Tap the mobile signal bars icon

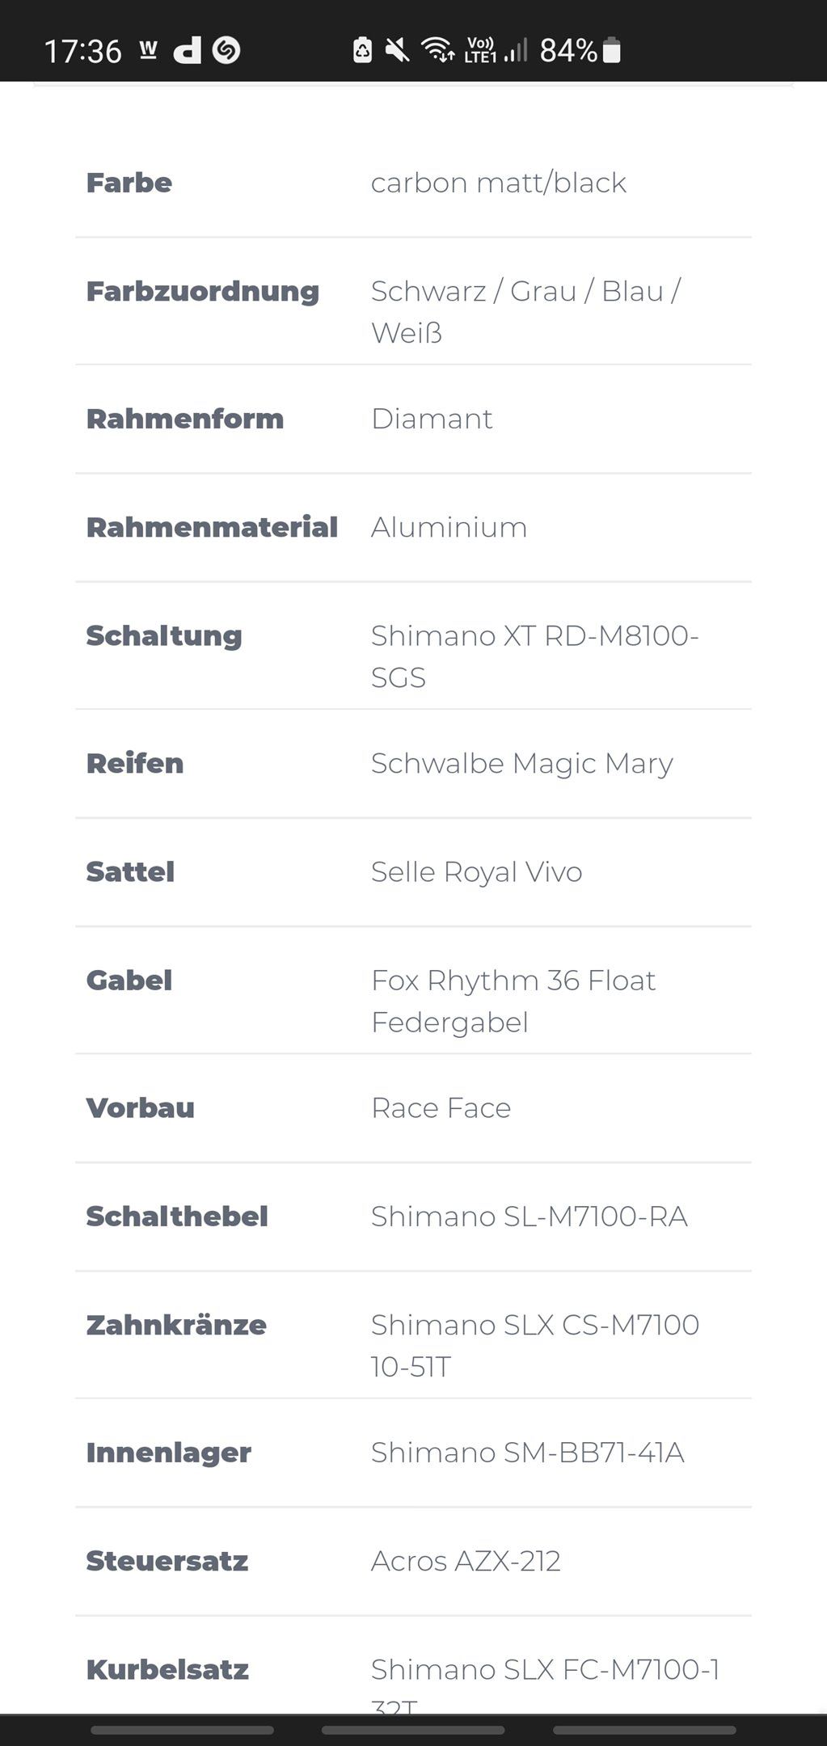click(515, 50)
